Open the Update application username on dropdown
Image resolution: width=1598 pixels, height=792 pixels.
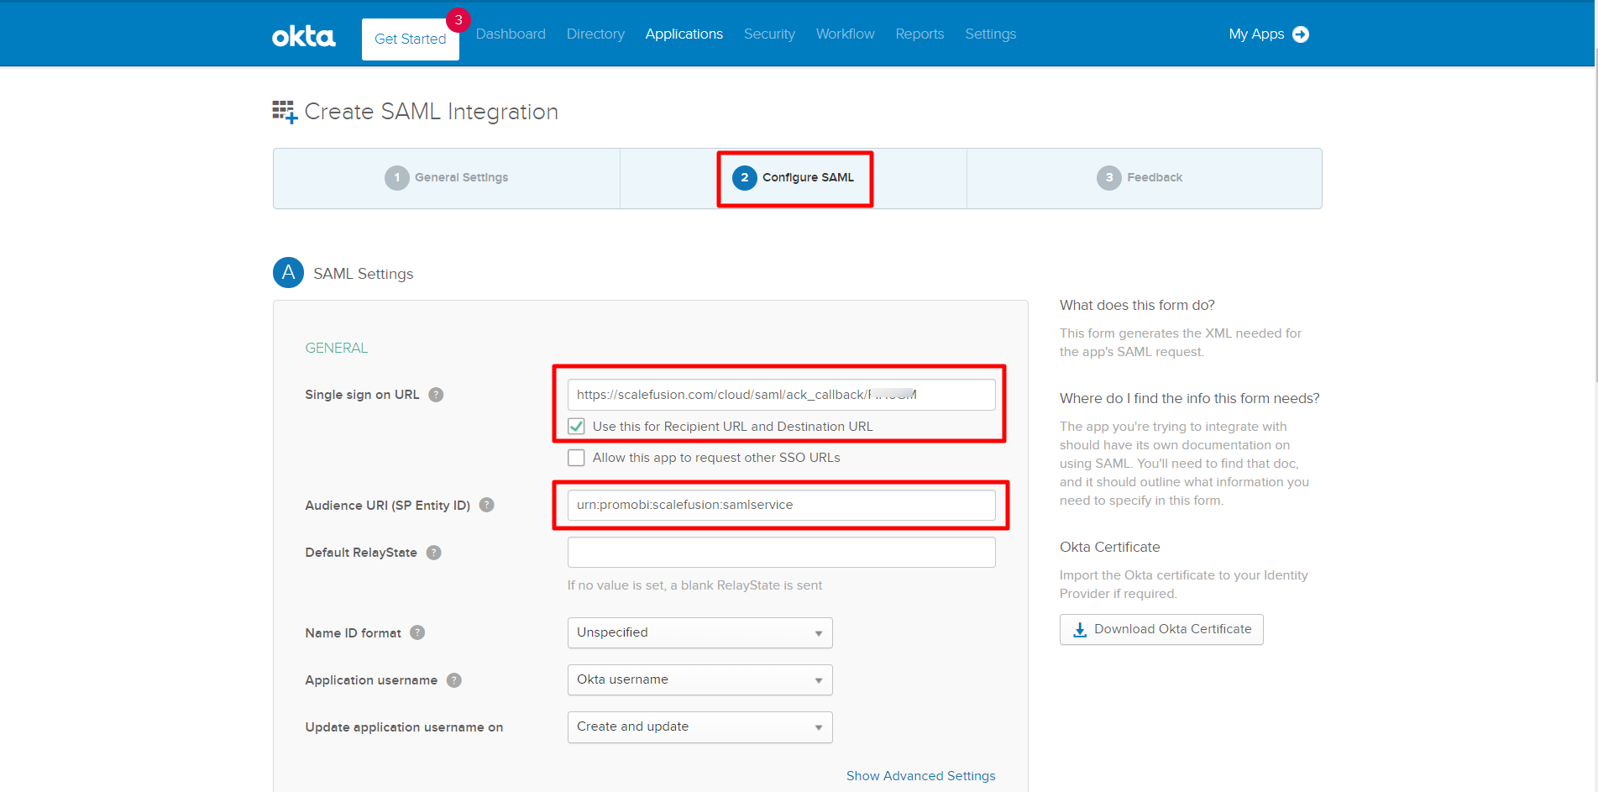699,726
